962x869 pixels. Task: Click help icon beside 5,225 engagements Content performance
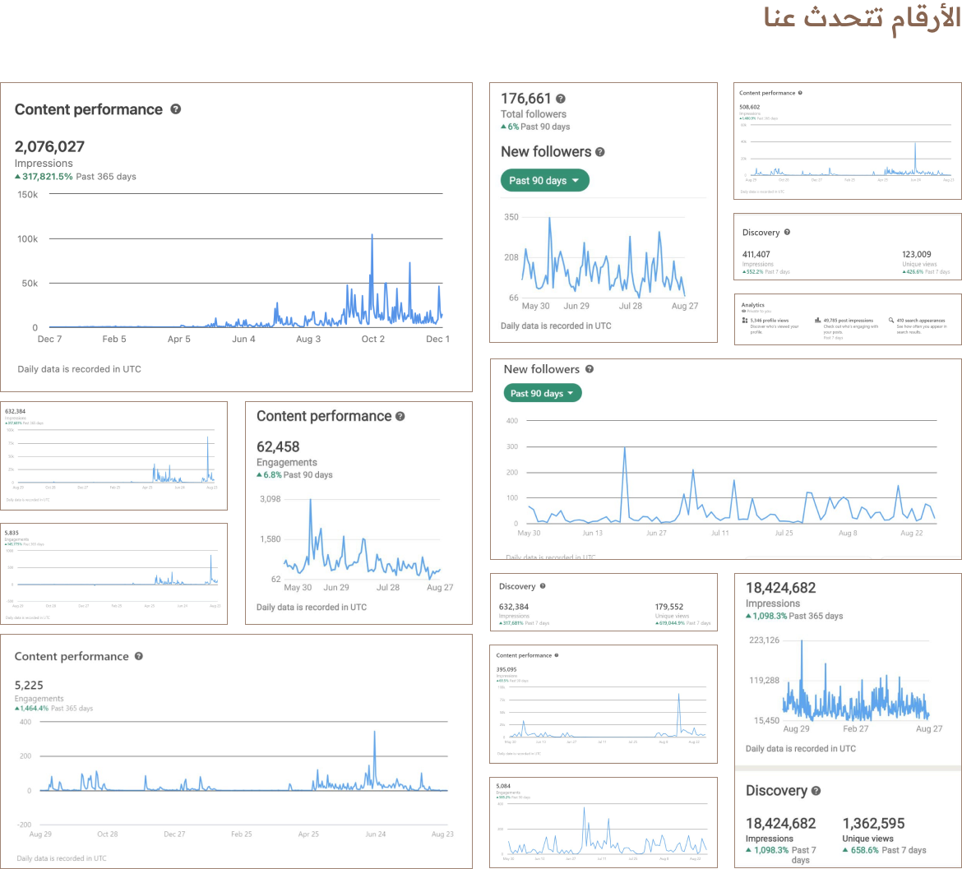point(139,656)
